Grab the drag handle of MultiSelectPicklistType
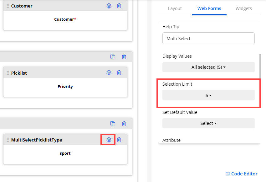This screenshot has width=266, height=182. click(8, 140)
